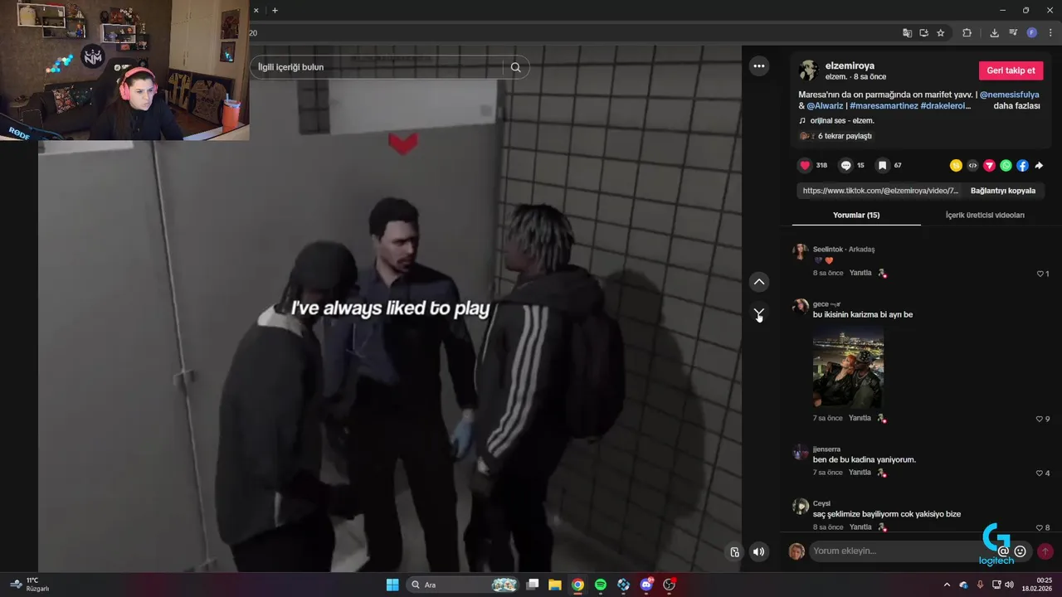Toggle auto-scroll icon beside volume
Viewport: 1062px width, 597px height.
point(734,551)
